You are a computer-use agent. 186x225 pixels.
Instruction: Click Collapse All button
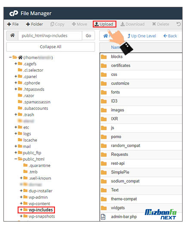coord(51,47)
